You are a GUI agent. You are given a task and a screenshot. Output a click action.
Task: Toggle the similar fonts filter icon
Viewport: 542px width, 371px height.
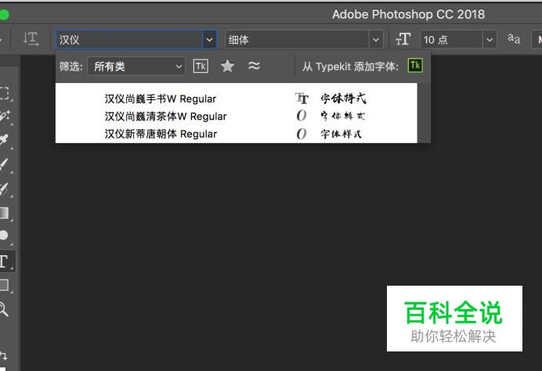(254, 65)
